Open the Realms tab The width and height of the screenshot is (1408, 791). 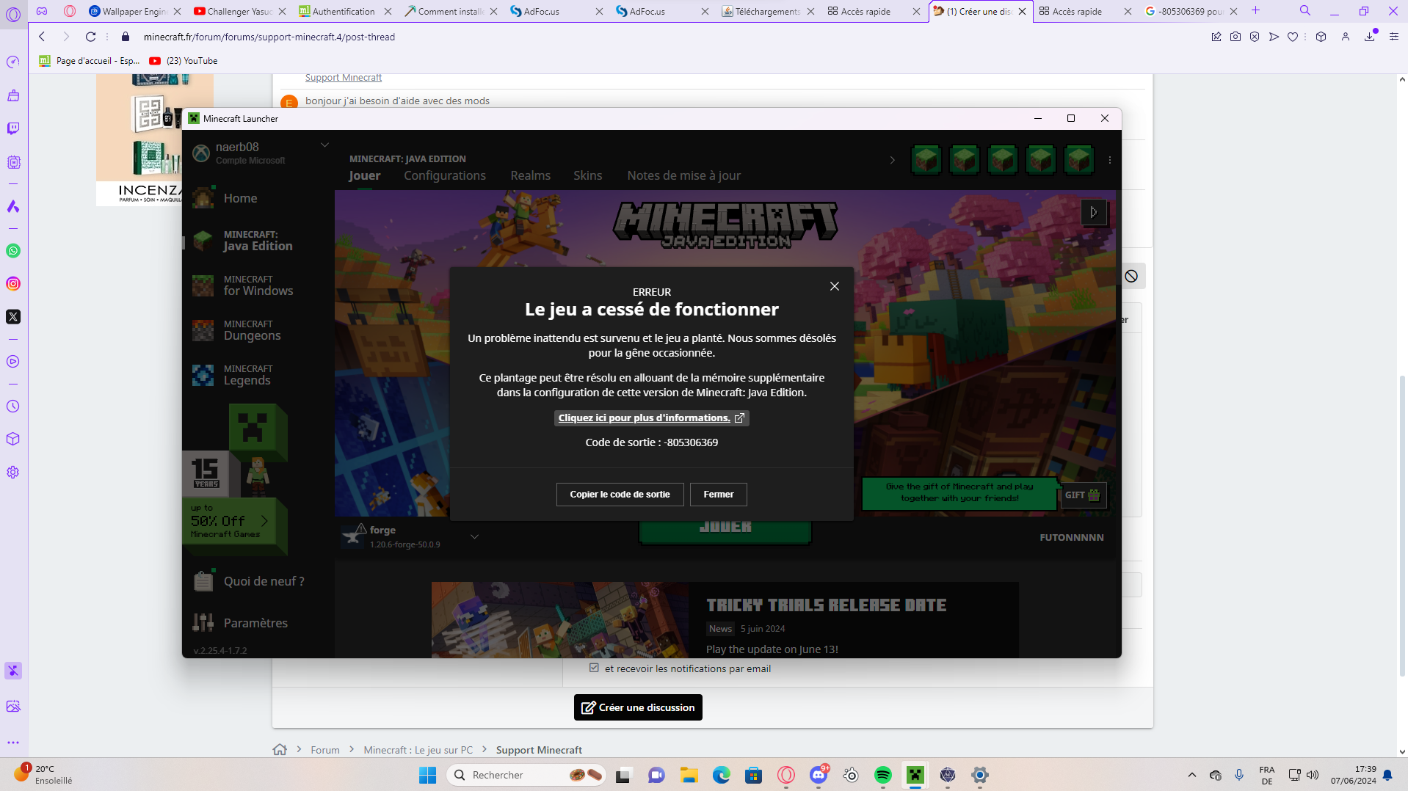(x=530, y=175)
